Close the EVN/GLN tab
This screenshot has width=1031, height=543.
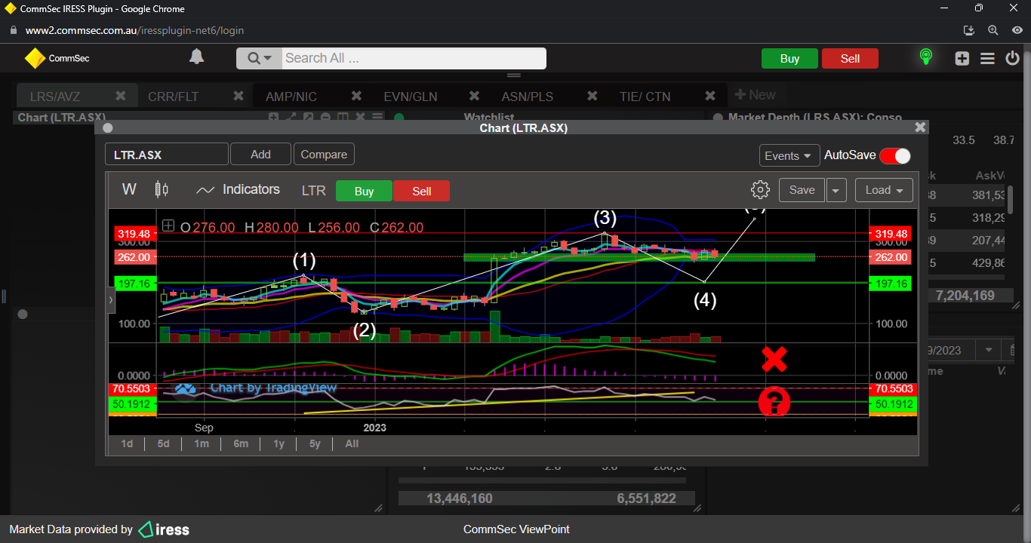coord(474,96)
